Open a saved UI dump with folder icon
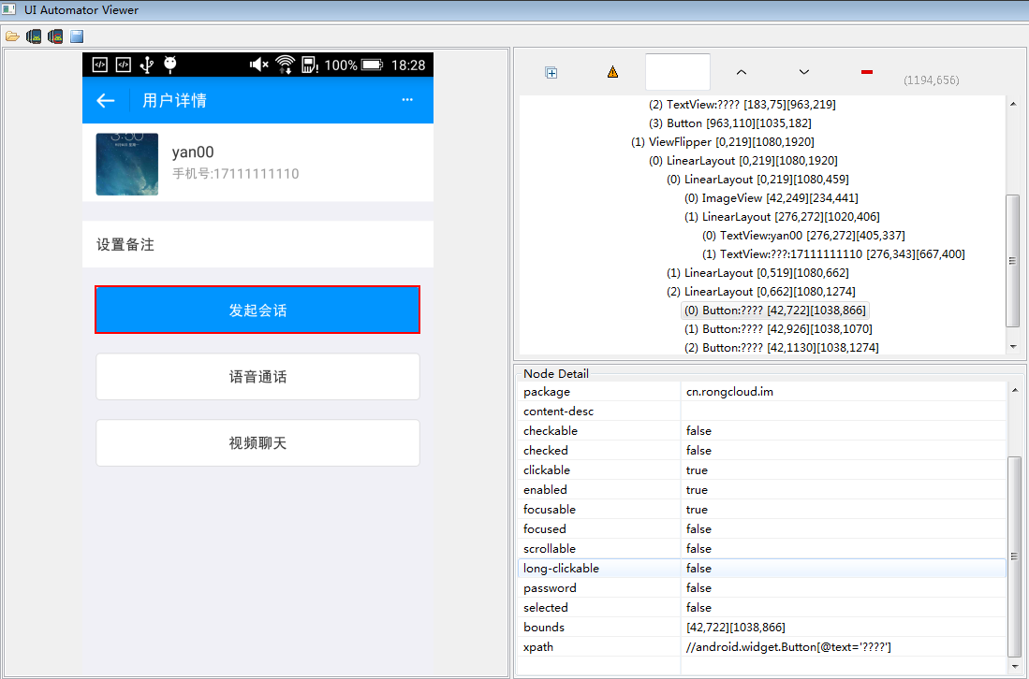The width and height of the screenshot is (1029, 679). click(x=12, y=36)
